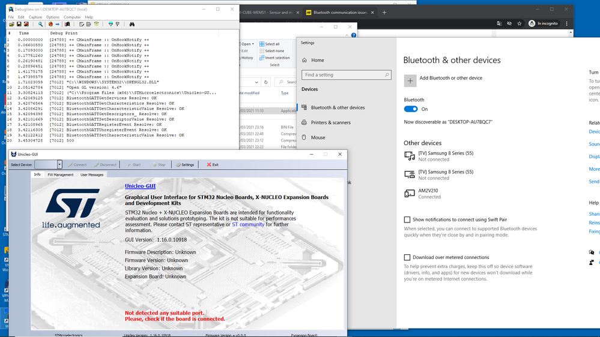Switch to the User Messages tab

tap(92, 174)
